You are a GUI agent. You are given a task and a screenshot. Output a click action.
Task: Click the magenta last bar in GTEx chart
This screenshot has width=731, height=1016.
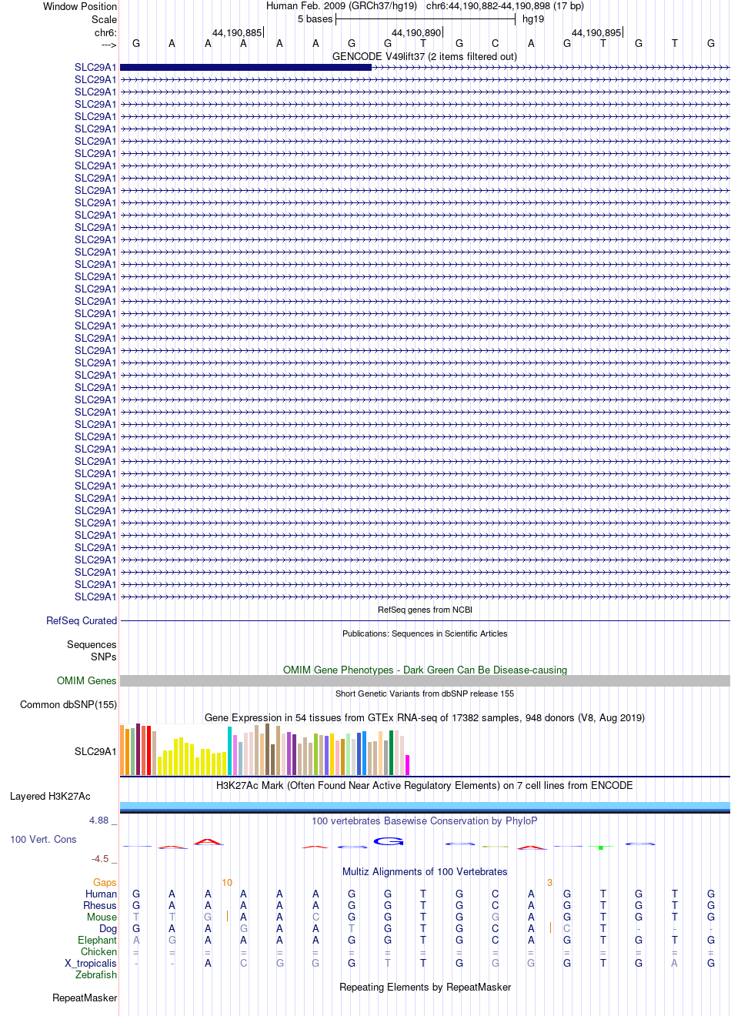[x=408, y=765]
